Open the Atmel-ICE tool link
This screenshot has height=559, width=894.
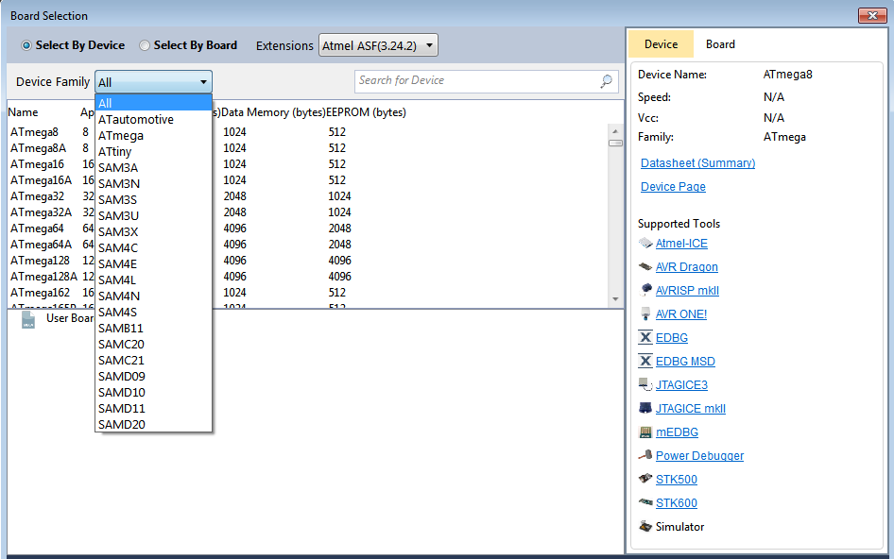[x=681, y=244]
